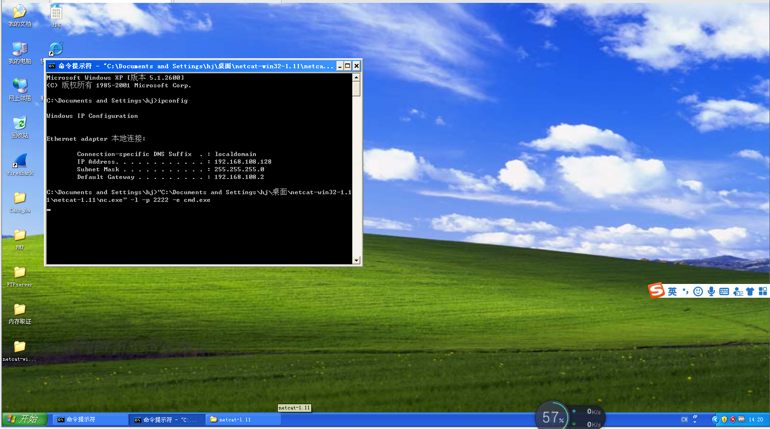
Task: Click the Microsoft Windows XP version line
Action: click(x=115, y=78)
